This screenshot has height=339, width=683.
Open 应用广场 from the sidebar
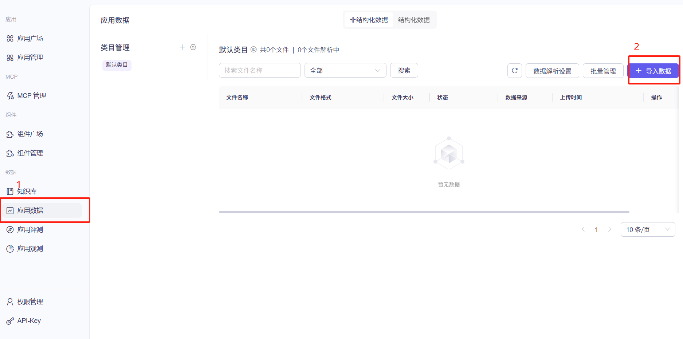click(30, 38)
